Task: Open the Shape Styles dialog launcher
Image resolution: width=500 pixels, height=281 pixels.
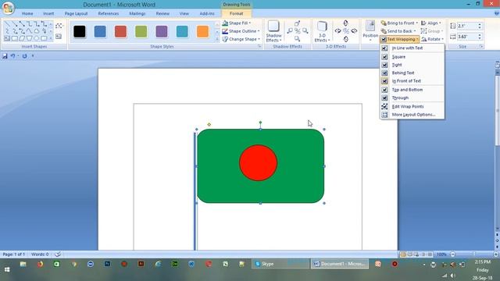Action: click(259, 47)
